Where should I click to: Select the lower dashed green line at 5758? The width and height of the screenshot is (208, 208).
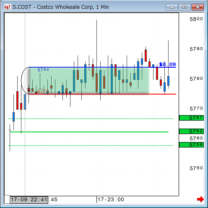(91, 145)
